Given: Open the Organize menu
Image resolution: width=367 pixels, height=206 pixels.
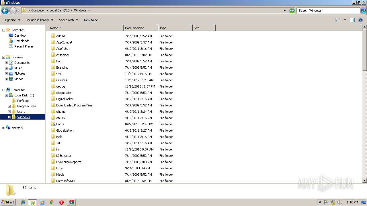Looking at the screenshot, I should 12,20.
